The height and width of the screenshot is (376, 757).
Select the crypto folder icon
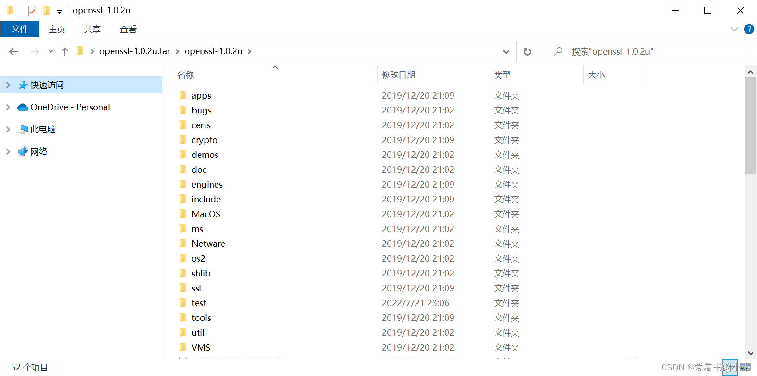183,140
